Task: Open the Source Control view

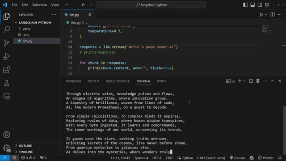Action: 7,43
